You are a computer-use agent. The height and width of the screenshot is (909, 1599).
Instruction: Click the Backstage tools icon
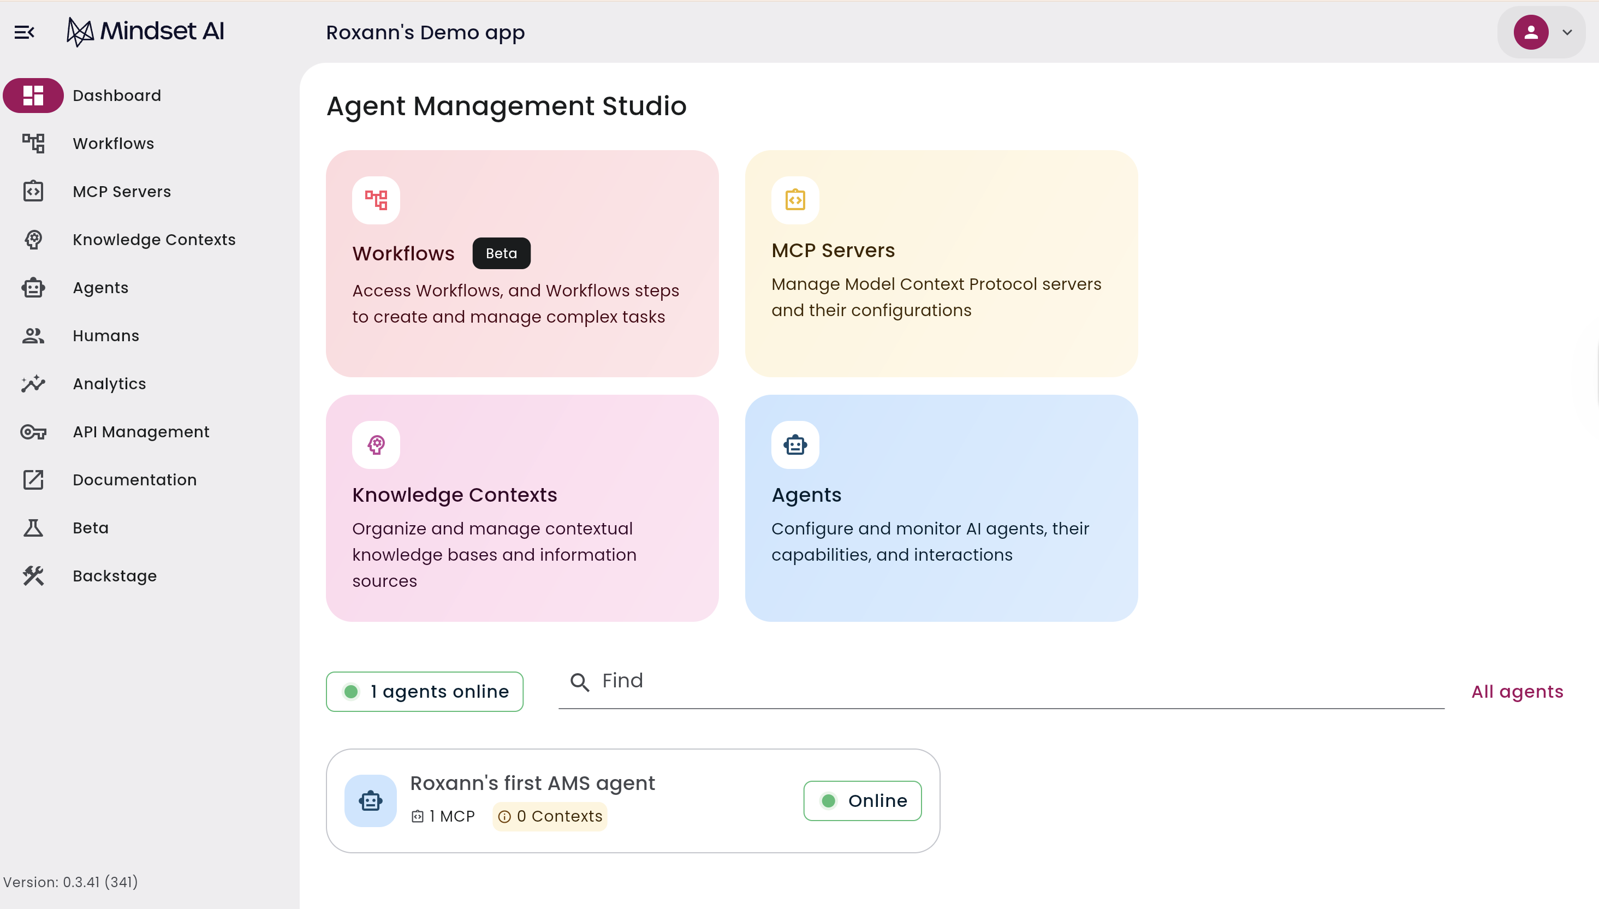click(x=33, y=575)
